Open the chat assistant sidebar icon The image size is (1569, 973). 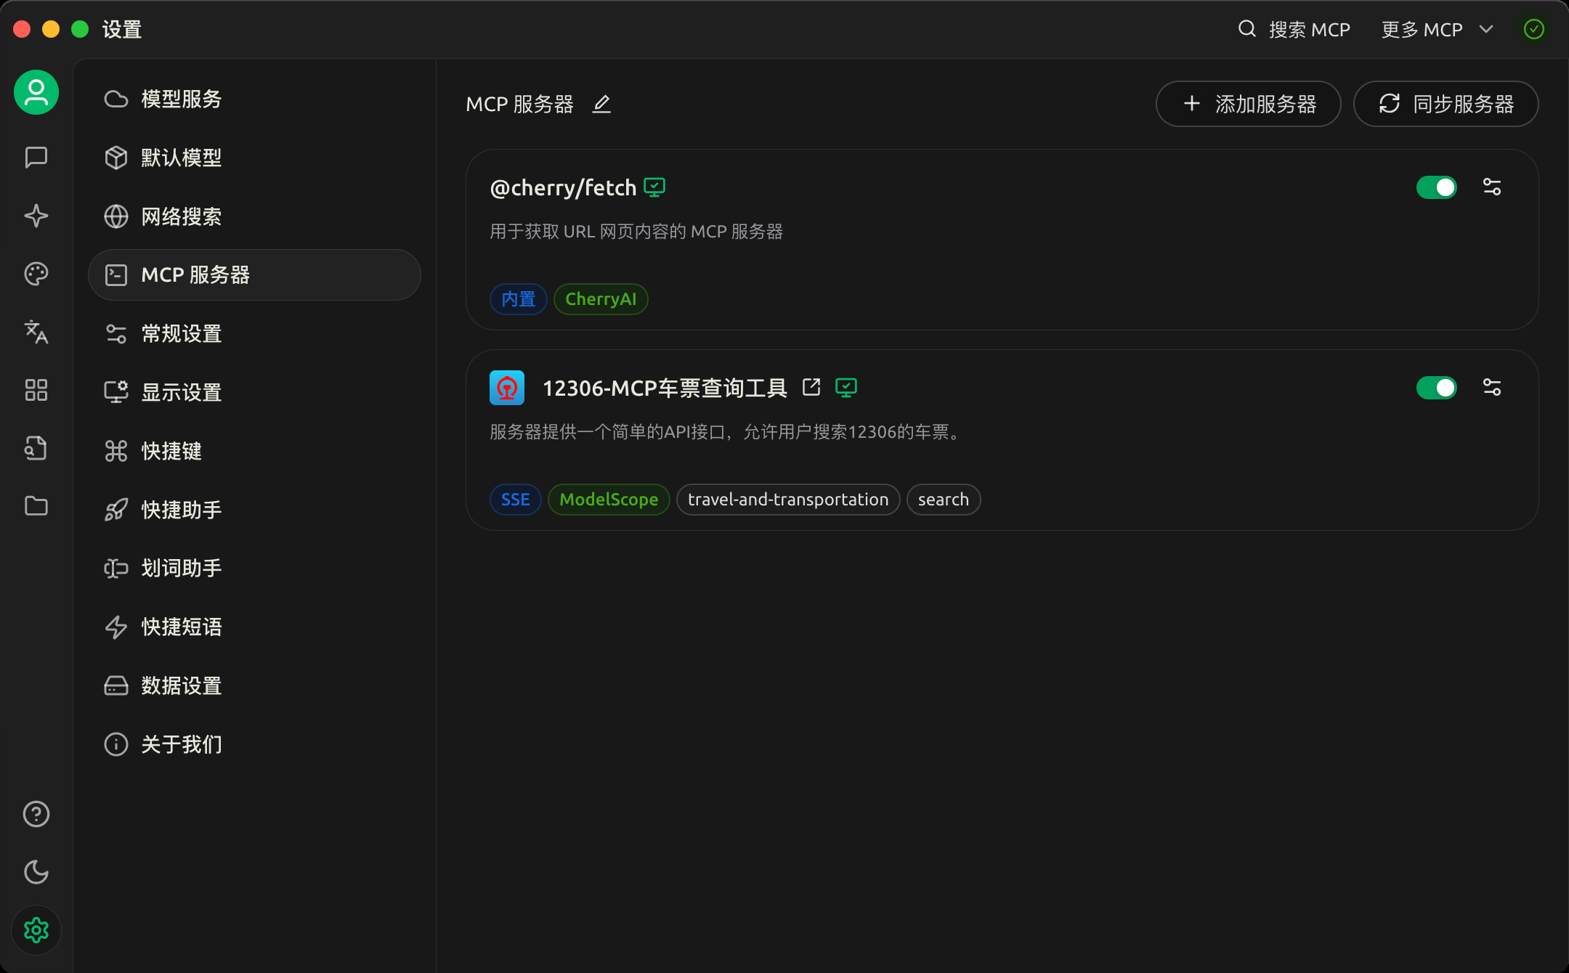click(x=36, y=158)
